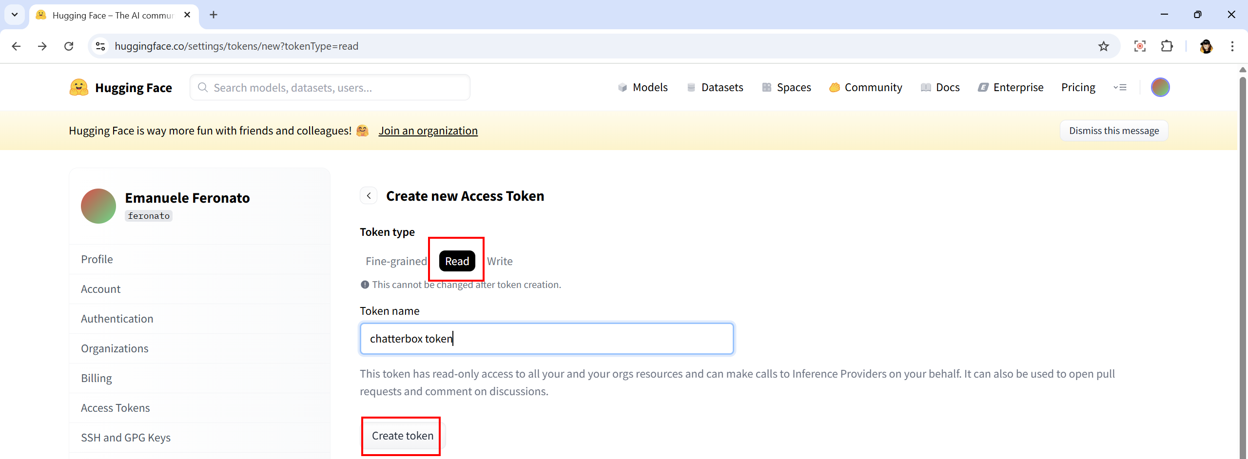Click the screen capture icon in toolbar

click(x=1140, y=46)
